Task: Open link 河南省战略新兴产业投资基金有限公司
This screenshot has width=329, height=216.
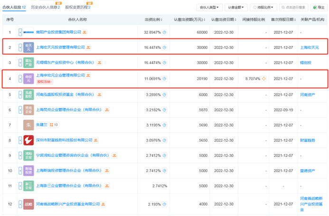Action: pyautogui.click(x=68, y=204)
